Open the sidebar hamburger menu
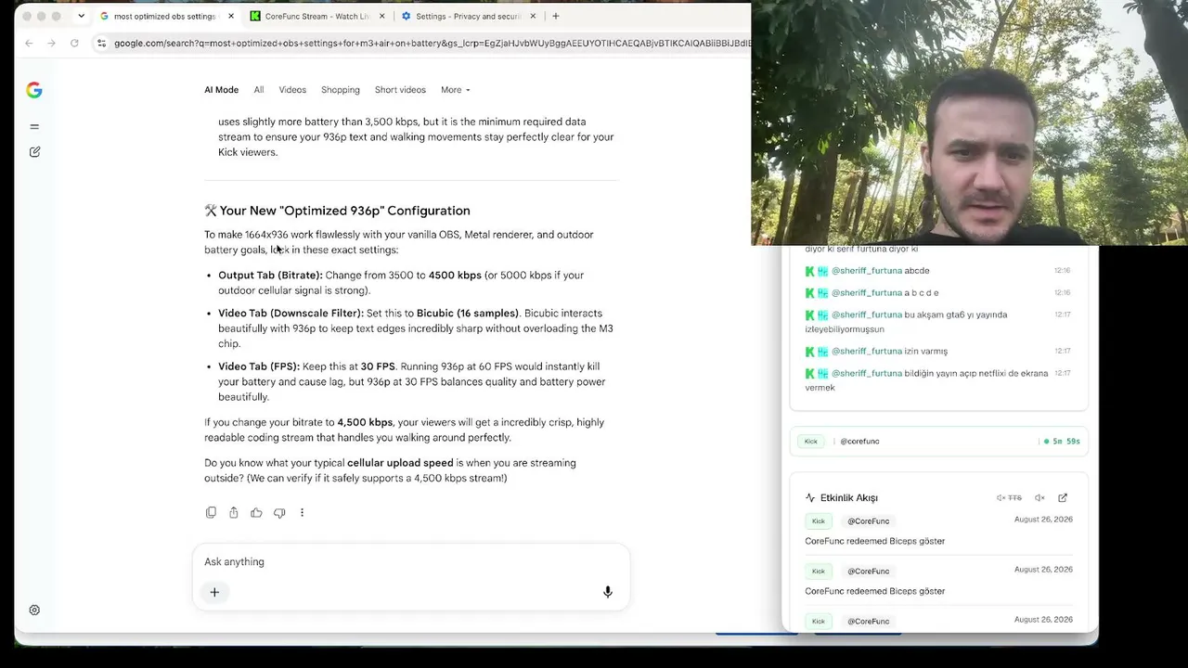The height and width of the screenshot is (668, 1188). click(34, 127)
